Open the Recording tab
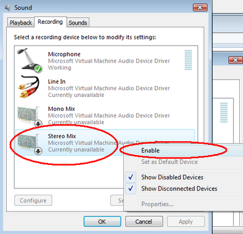 tap(50, 22)
